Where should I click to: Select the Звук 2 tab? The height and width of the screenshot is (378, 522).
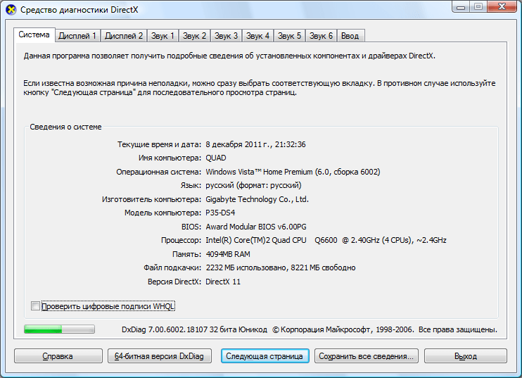click(194, 36)
